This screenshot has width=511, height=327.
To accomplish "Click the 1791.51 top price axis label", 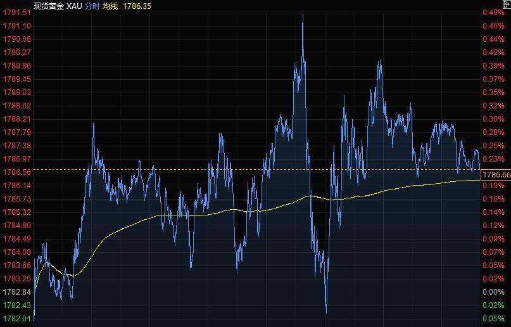I will [17, 13].
